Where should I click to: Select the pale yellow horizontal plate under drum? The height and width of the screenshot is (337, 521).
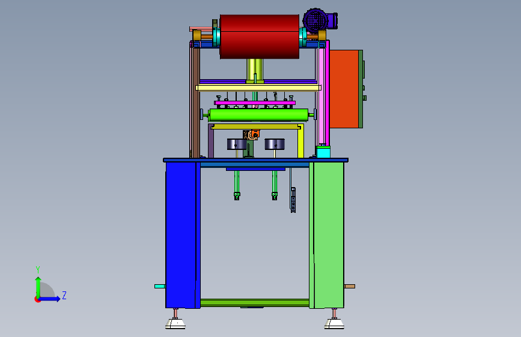click(x=258, y=88)
